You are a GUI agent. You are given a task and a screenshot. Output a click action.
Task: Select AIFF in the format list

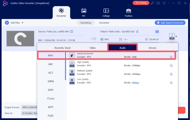51,107
